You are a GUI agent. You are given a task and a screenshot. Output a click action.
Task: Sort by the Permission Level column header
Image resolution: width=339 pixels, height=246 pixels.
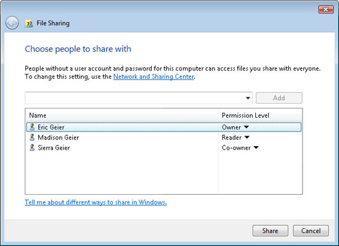pyautogui.click(x=260, y=115)
